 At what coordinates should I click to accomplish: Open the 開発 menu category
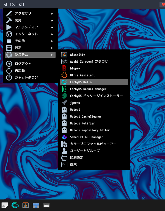[30, 20]
